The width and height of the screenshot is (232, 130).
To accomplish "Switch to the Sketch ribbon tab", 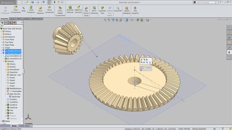I will point(19,19).
